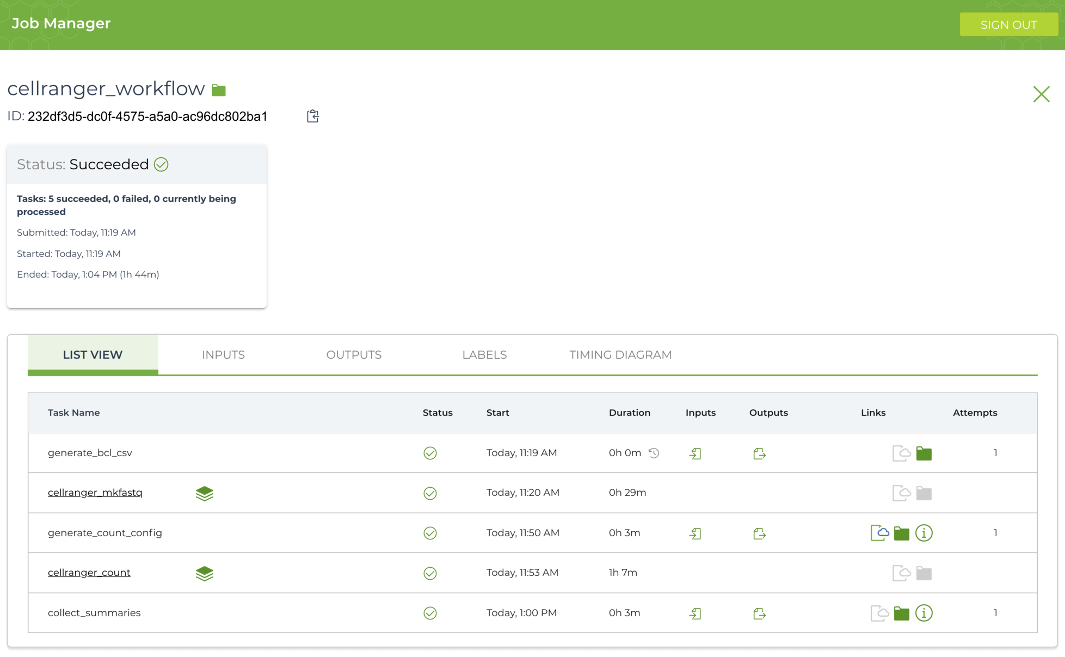1065x657 pixels.
Task: Click the SIGN OUT button
Action: coord(1008,24)
